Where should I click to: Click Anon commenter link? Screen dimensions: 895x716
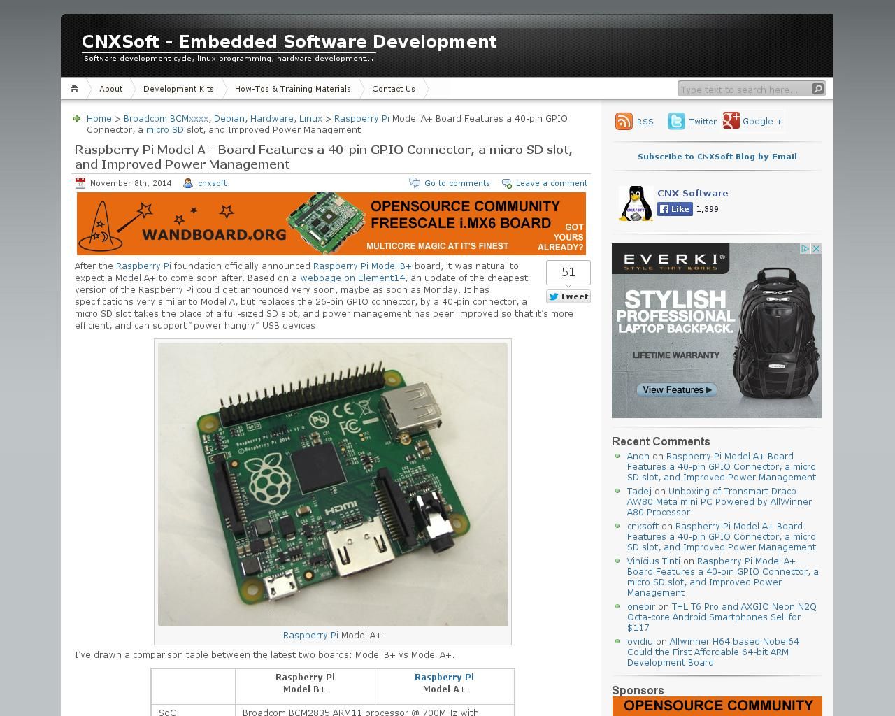638,457
